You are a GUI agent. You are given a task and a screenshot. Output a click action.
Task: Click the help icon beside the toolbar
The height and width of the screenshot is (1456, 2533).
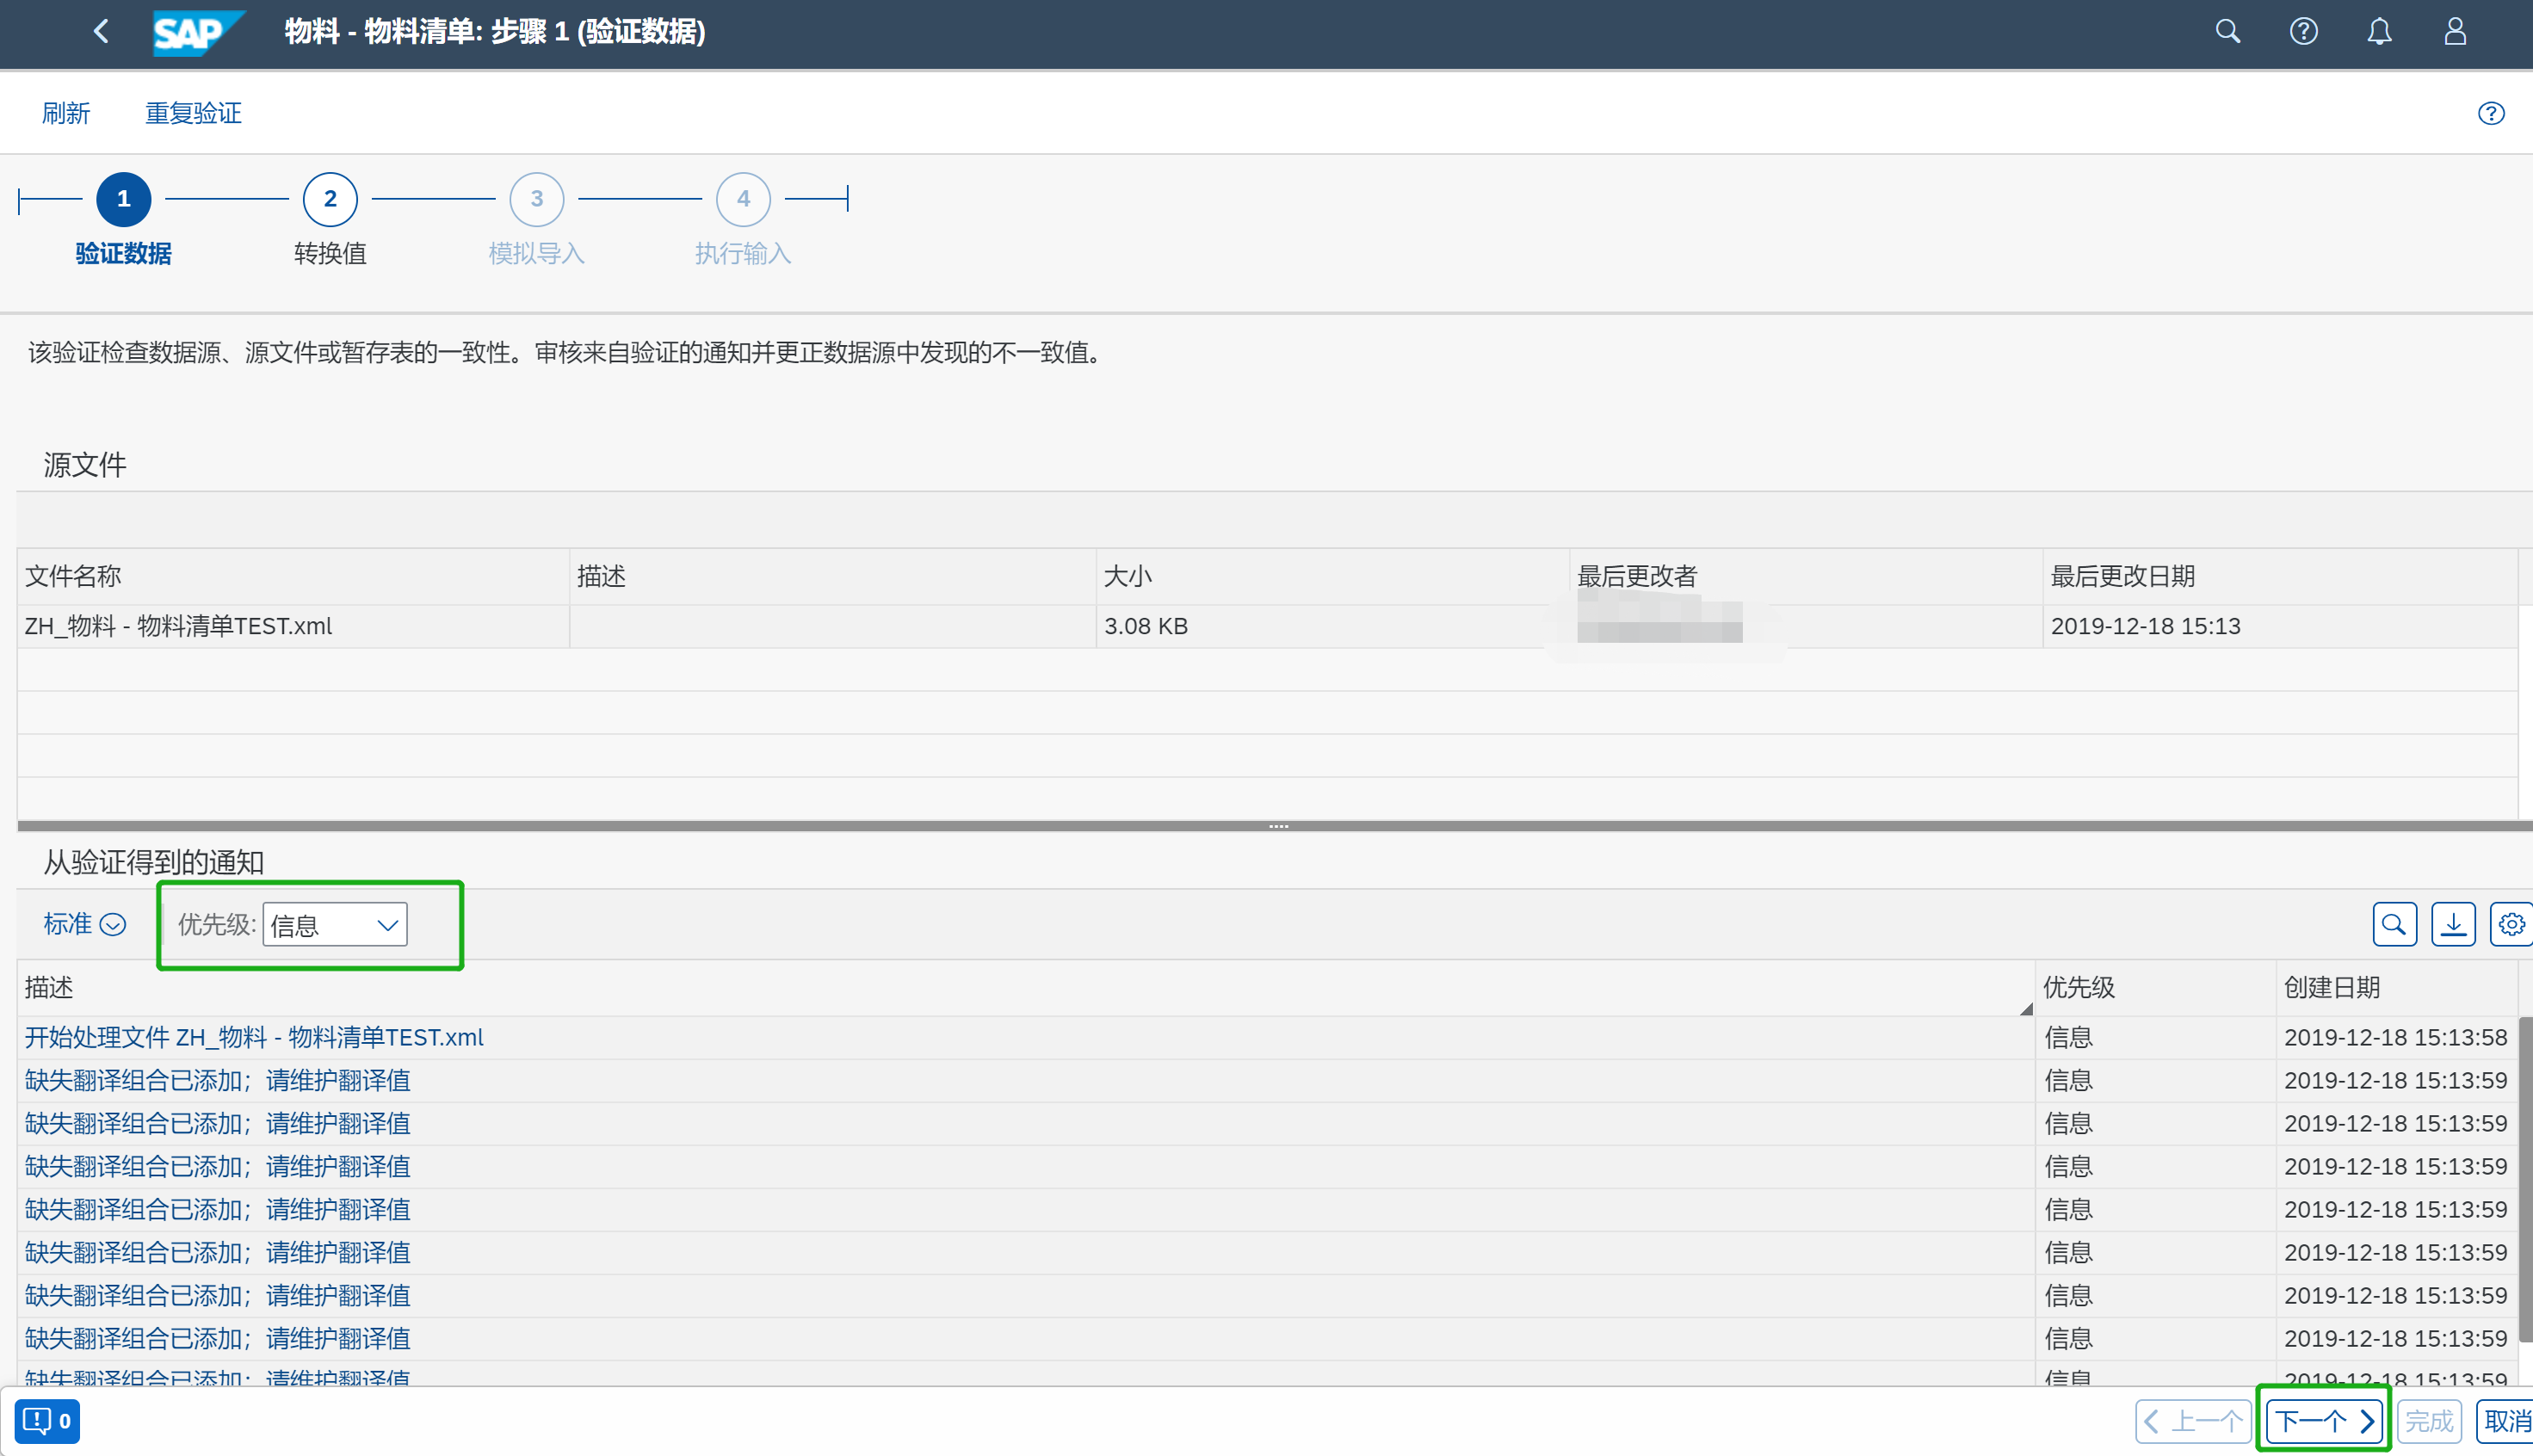(2490, 113)
